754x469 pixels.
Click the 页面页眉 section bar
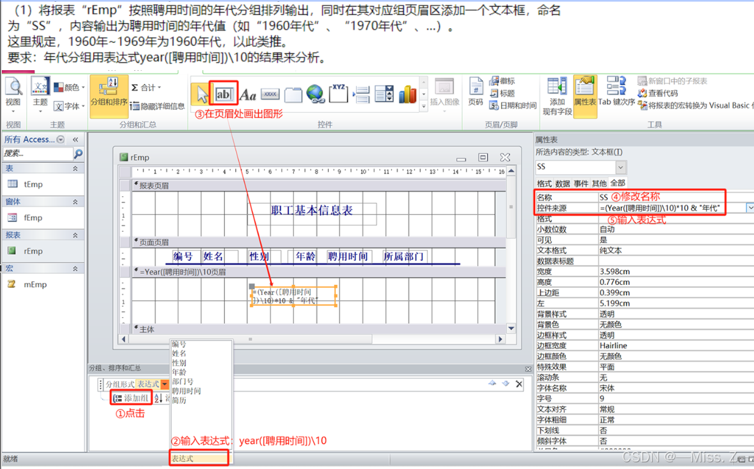tap(319, 242)
